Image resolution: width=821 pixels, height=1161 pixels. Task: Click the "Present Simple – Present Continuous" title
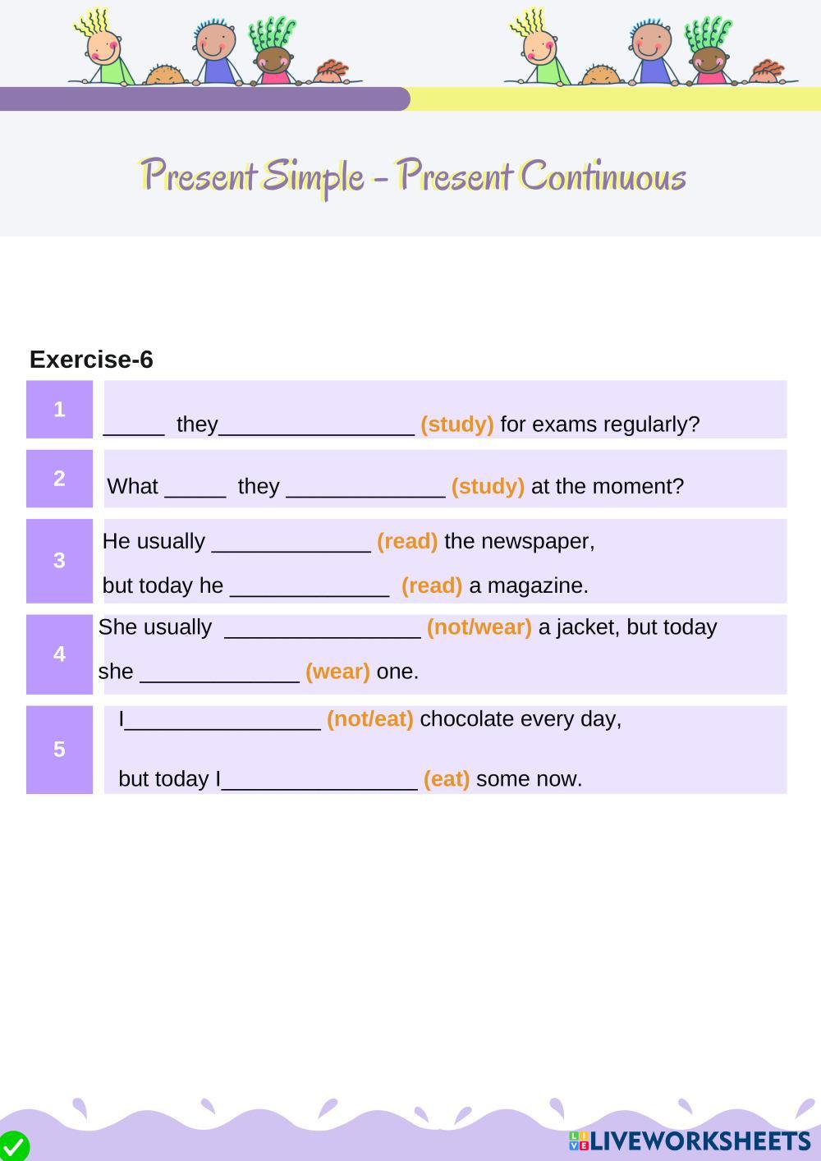(x=412, y=176)
